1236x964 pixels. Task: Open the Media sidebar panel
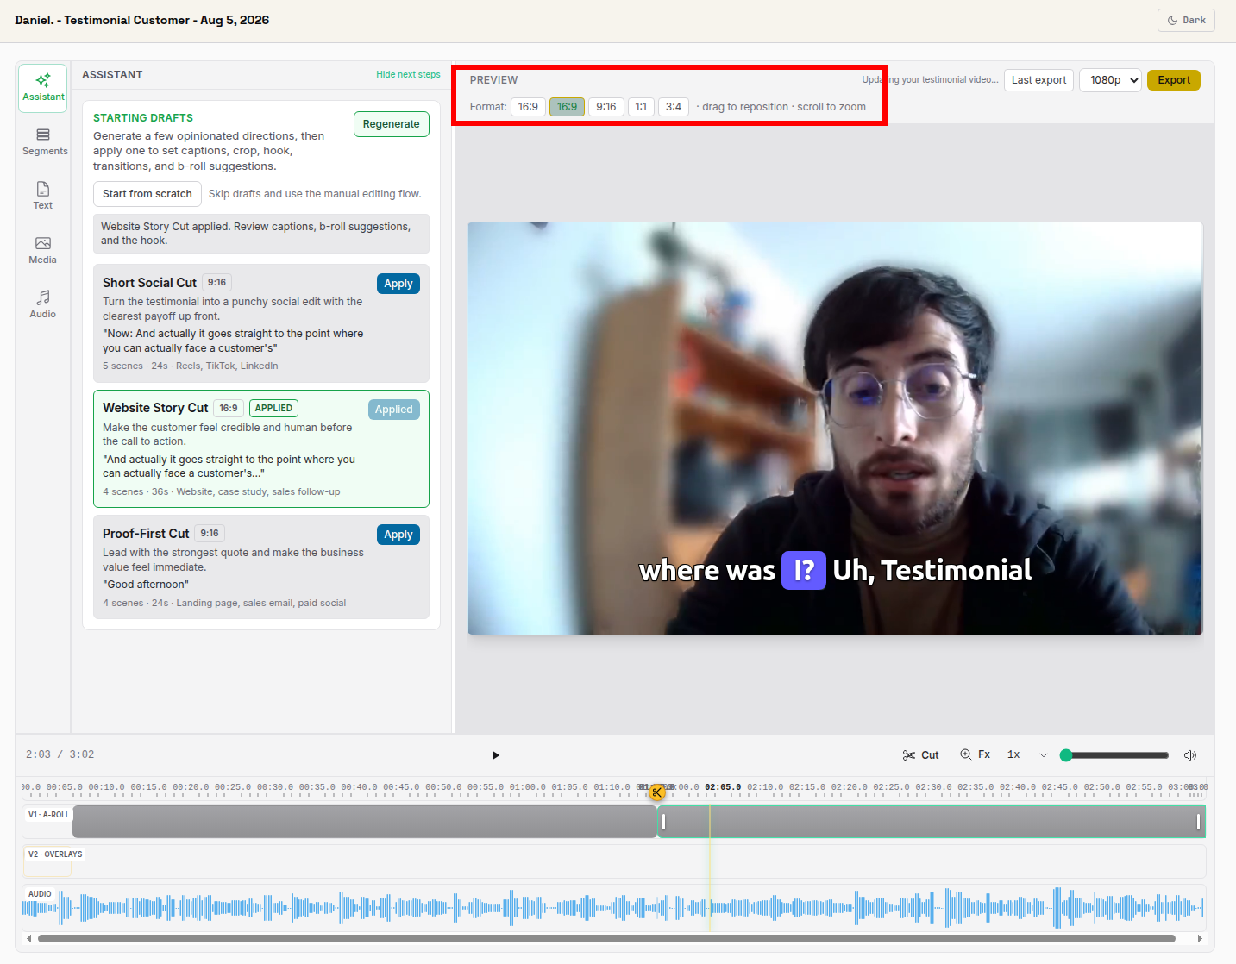click(43, 250)
